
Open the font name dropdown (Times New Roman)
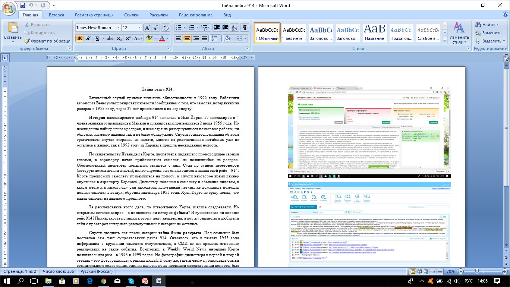click(119, 28)
